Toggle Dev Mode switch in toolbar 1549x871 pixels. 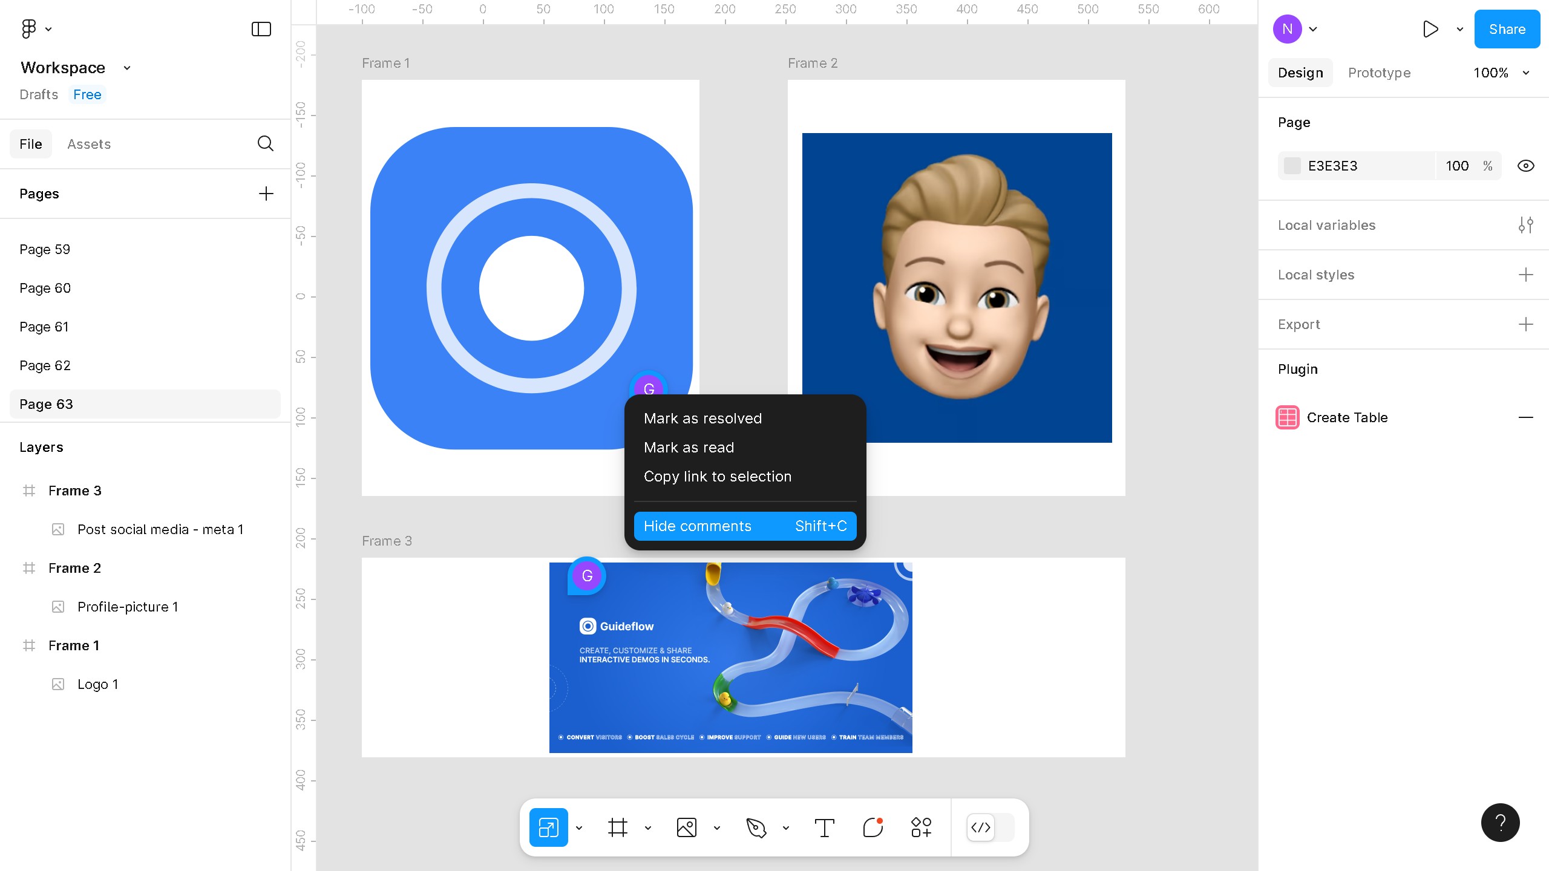tap(990, 827)
